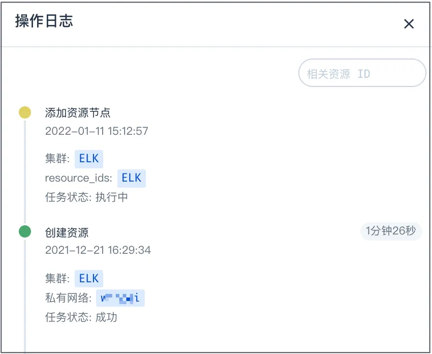Click the 1分钟26秒 duration badge
This screenshot has width=432, height=354.
[391, 231]
